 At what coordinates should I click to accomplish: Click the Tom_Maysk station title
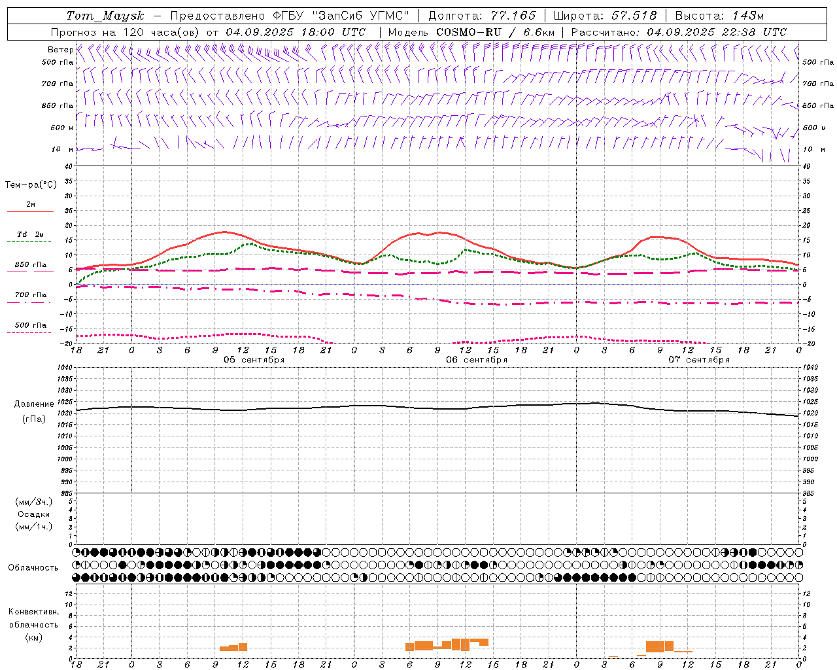click(105, 16)
